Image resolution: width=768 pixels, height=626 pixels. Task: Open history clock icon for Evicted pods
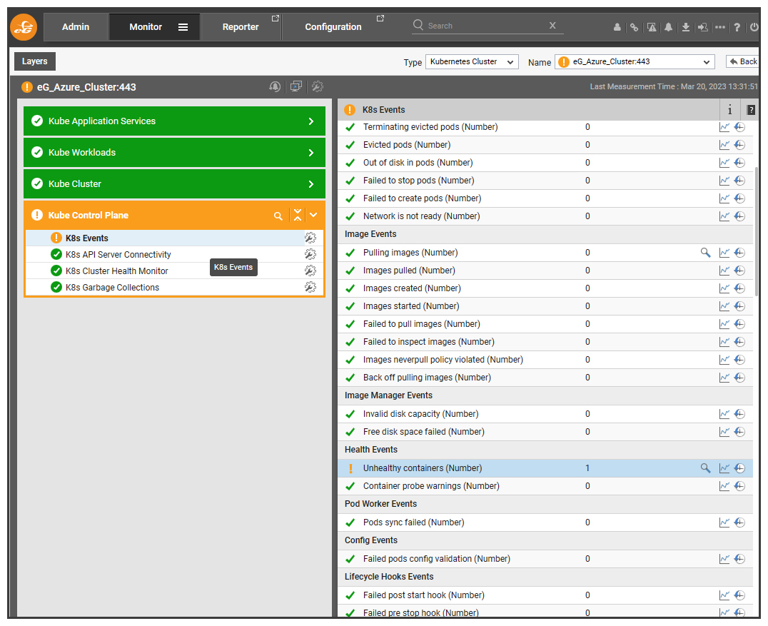739,145
